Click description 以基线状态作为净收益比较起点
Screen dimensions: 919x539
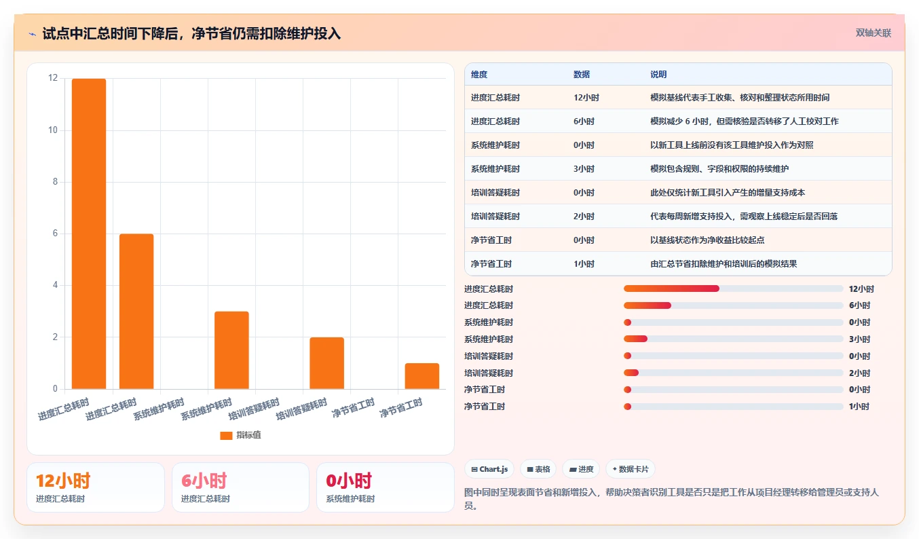pos(707,240)
